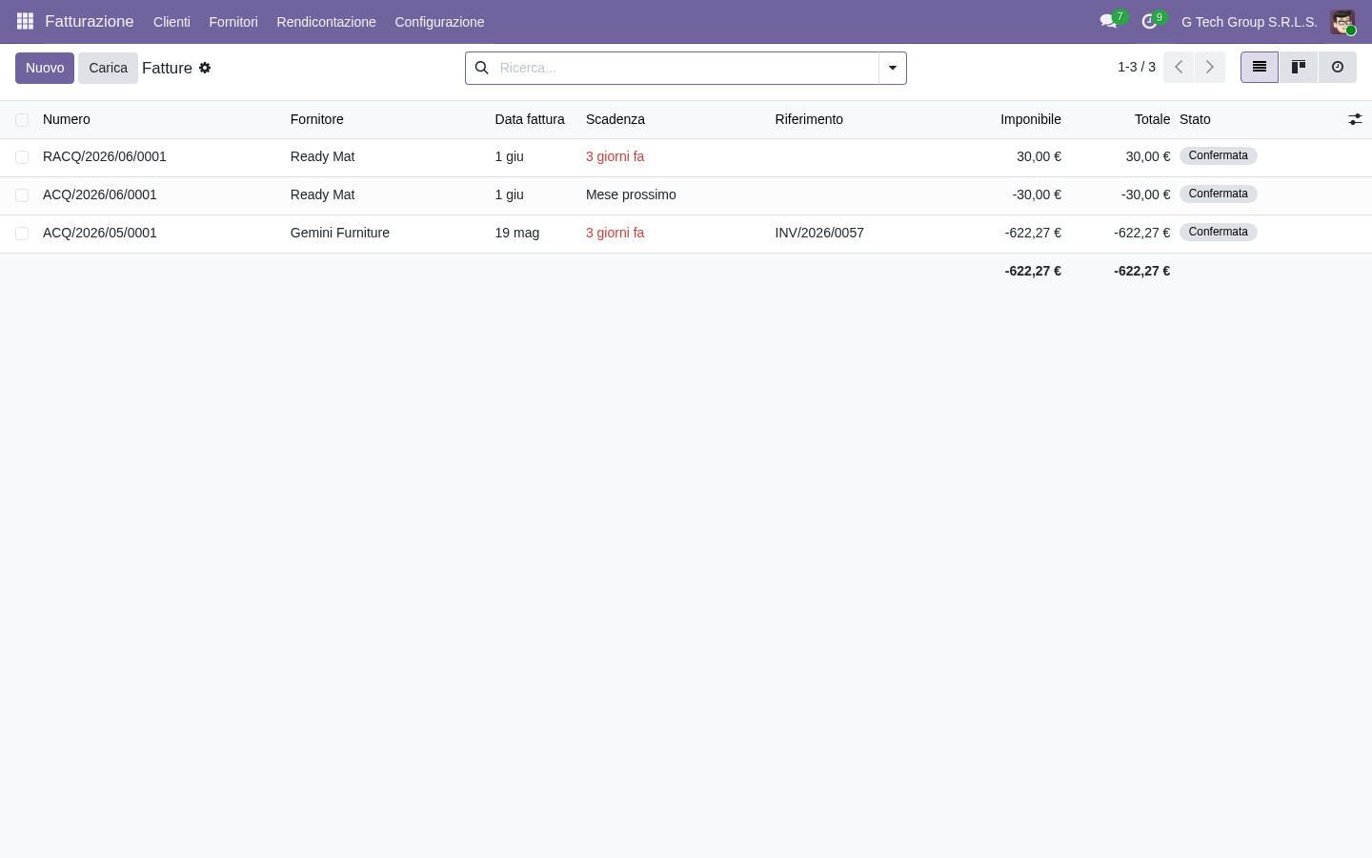1372x858 pixels.
Task: Open the user avatar menu
Action: click(1342, 22)
